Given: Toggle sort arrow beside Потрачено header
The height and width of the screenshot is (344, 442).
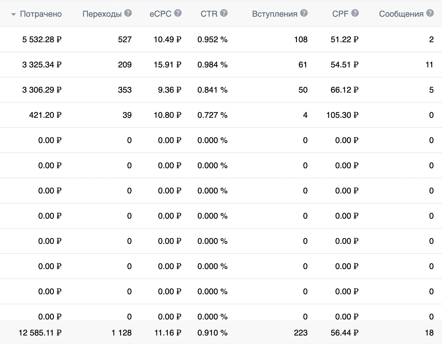Looking at the screenshot, I should click(x=13, y=14).
